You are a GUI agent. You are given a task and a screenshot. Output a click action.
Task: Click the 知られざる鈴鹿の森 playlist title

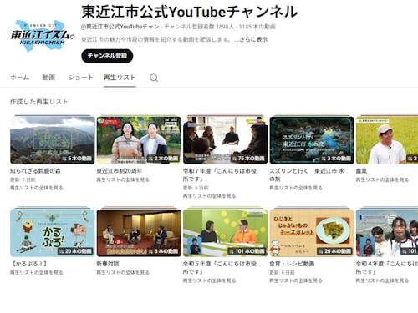[x=35, y=171]
